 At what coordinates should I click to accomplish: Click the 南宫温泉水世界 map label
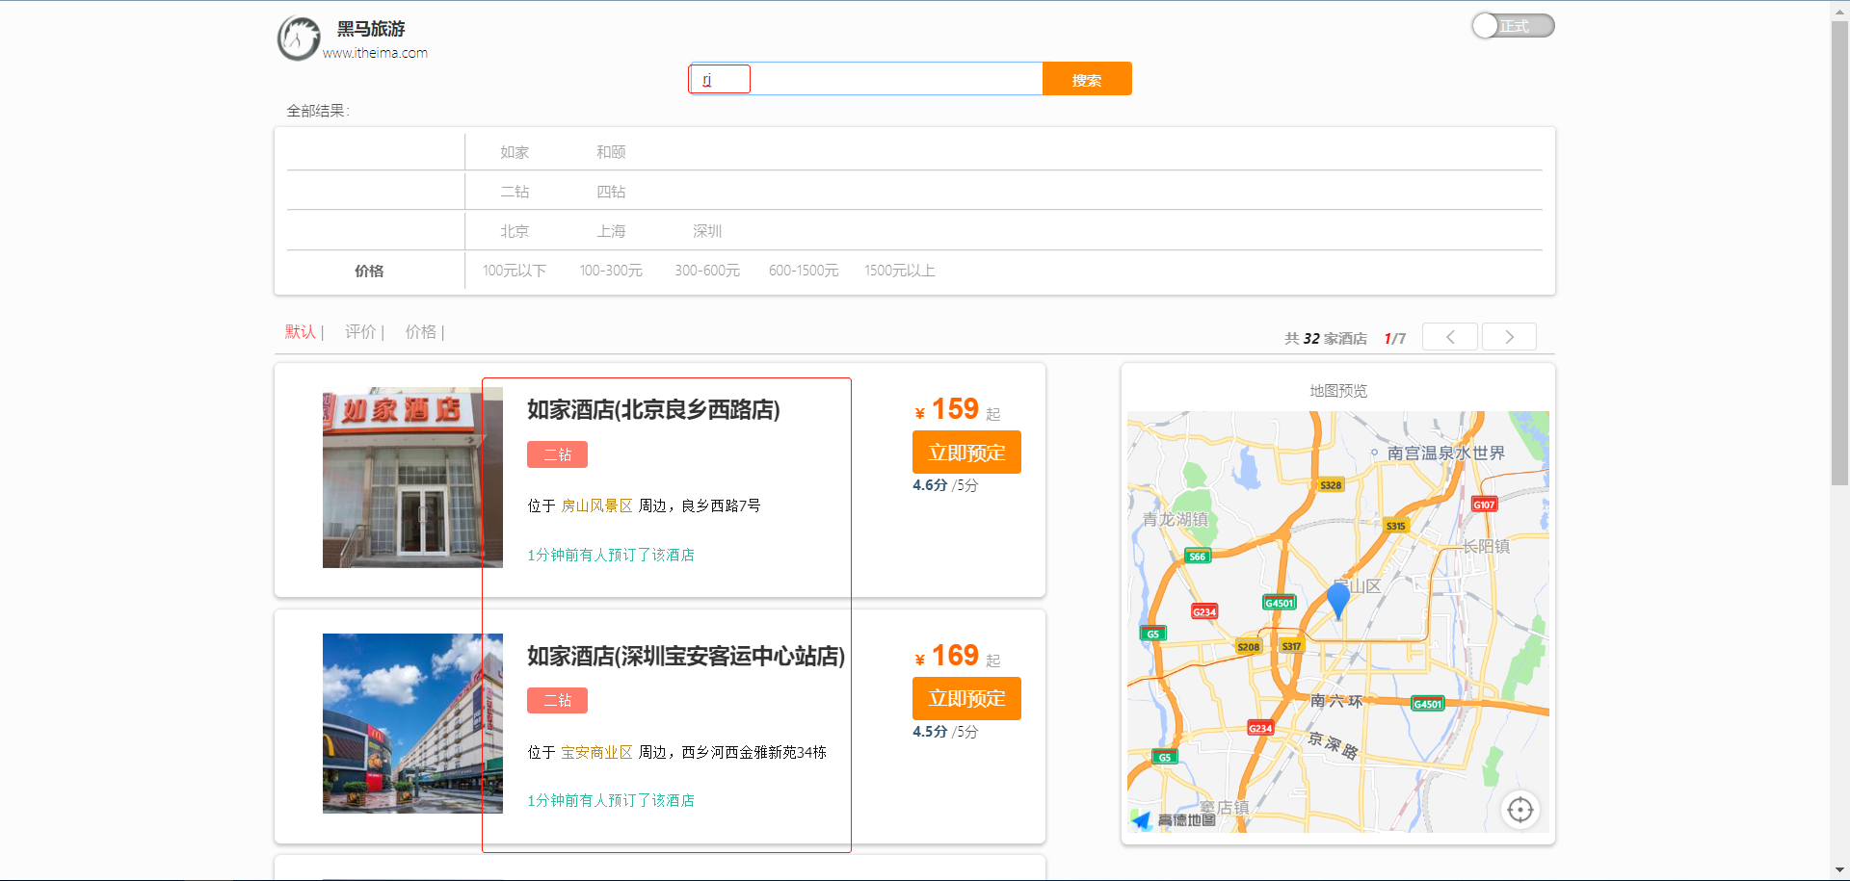pos(1445,453)
